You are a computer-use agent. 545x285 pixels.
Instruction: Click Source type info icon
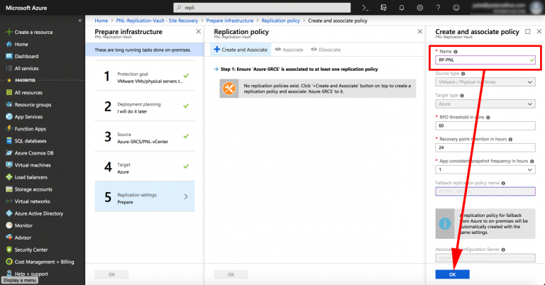coord(463,74)
